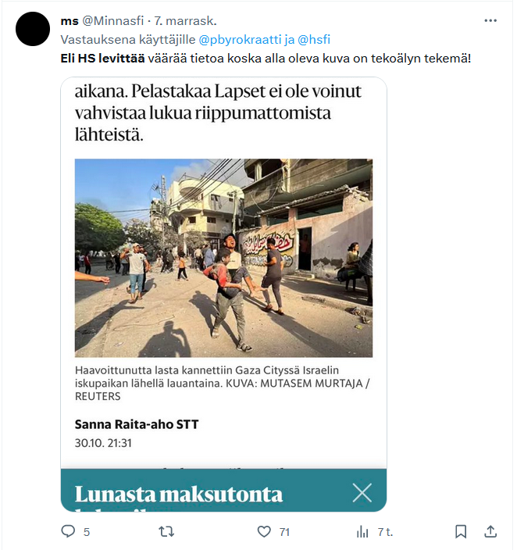Open the three-dot more options menu
517x550 pixels.
(490, 20)
